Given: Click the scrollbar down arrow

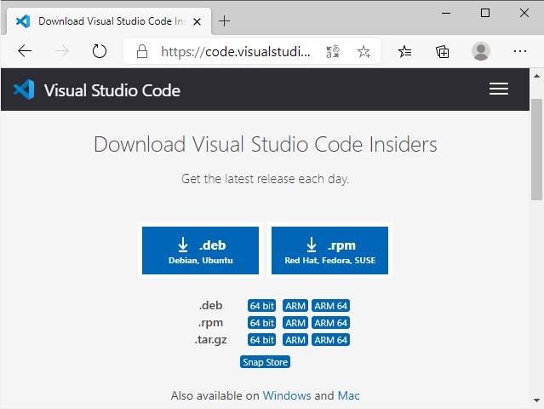Looking at the screenshot, I should tap(536, 400).
